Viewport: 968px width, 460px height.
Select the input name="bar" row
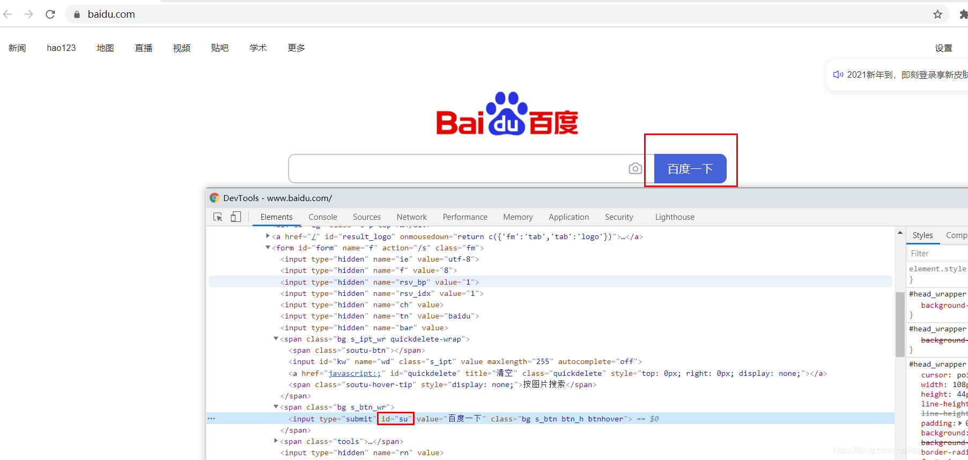tap(364, 328)
